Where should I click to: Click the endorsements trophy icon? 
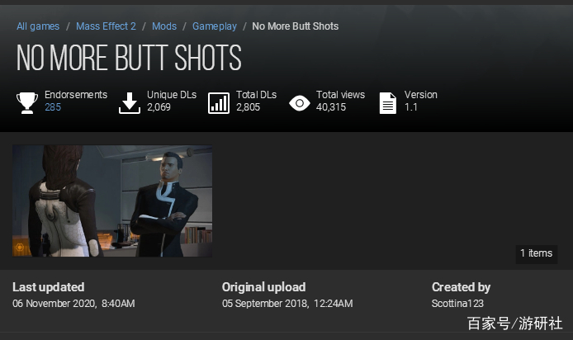27,102
